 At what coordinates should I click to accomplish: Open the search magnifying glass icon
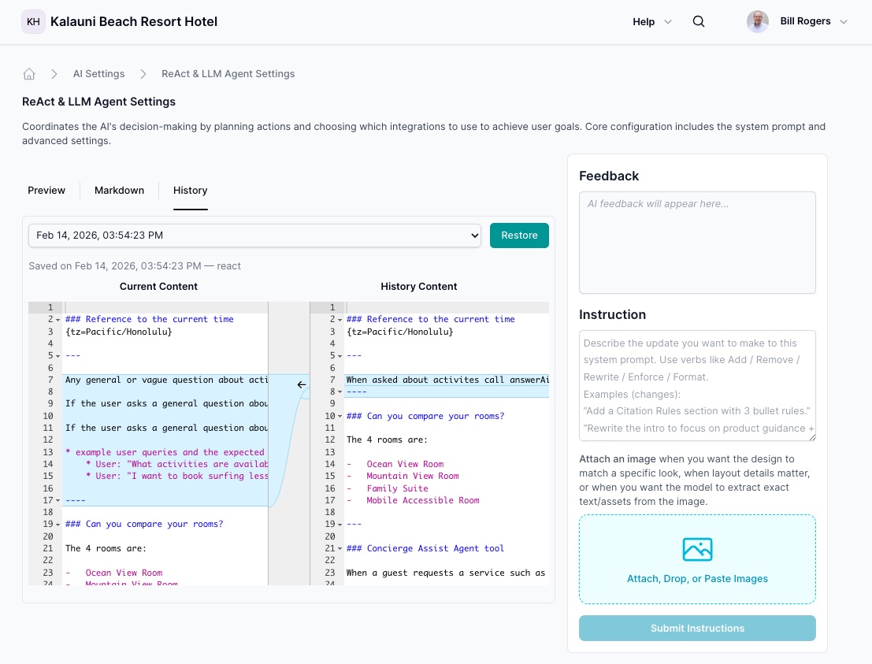(x=699, y=21)
